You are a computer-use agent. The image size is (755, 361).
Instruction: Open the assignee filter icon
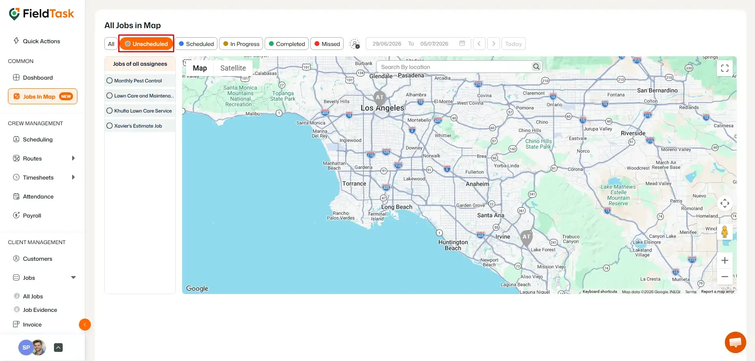(x=355, y=44)
